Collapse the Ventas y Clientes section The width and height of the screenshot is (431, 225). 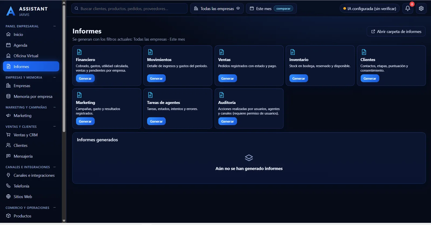pyautogui.click(x=54, y=126)
